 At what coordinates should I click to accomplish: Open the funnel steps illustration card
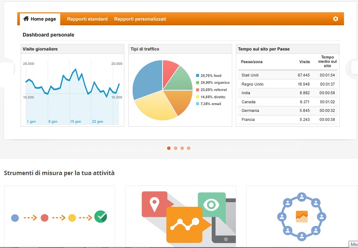point(59,216)
